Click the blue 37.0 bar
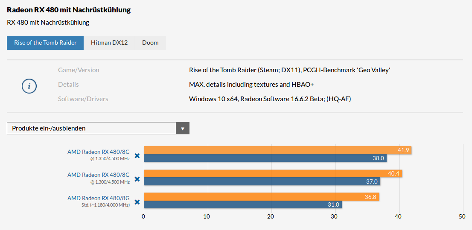This screenshot has width=472, height=230. point(262,182)
